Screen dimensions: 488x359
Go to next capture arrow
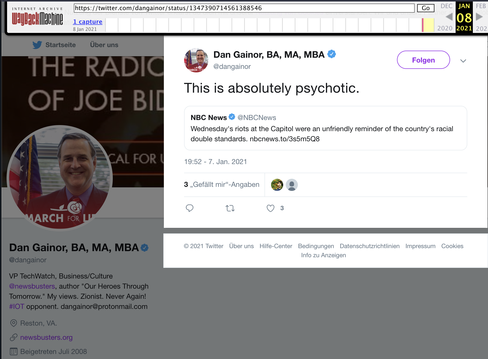479,17
